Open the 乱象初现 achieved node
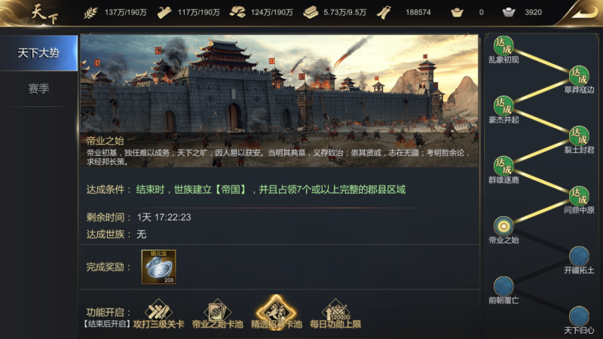 [x=504, y=46]
